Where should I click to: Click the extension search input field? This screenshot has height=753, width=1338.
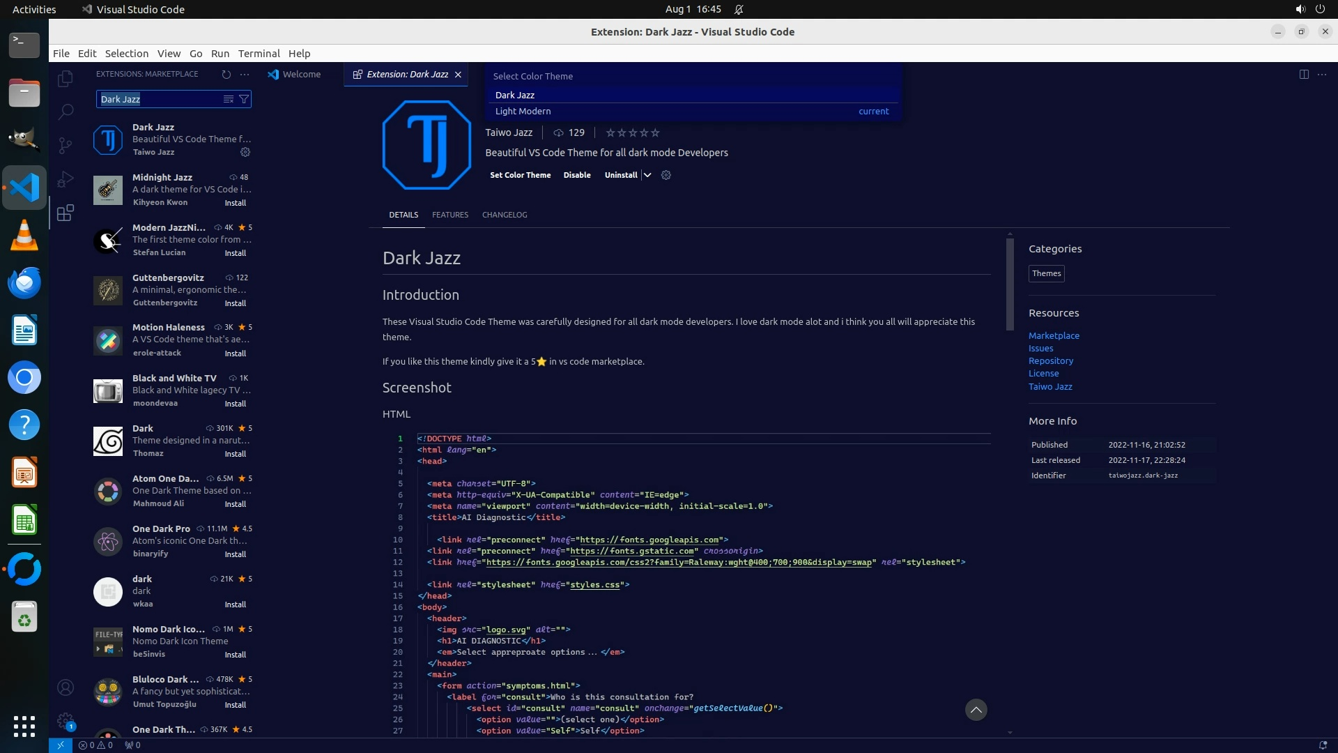coord(160,99)
